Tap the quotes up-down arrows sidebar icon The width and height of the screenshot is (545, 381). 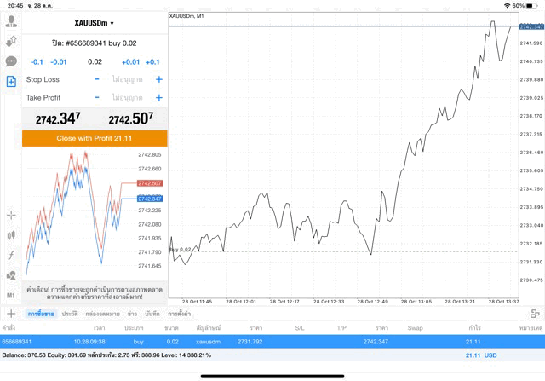point(11,41)
